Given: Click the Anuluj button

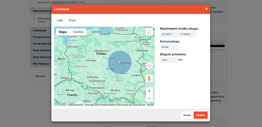Looking at the screenshot, I should click(187, 115).
